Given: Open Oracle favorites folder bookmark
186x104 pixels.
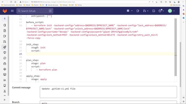Looking at the screenshot, I should click(x=8, y=5).
